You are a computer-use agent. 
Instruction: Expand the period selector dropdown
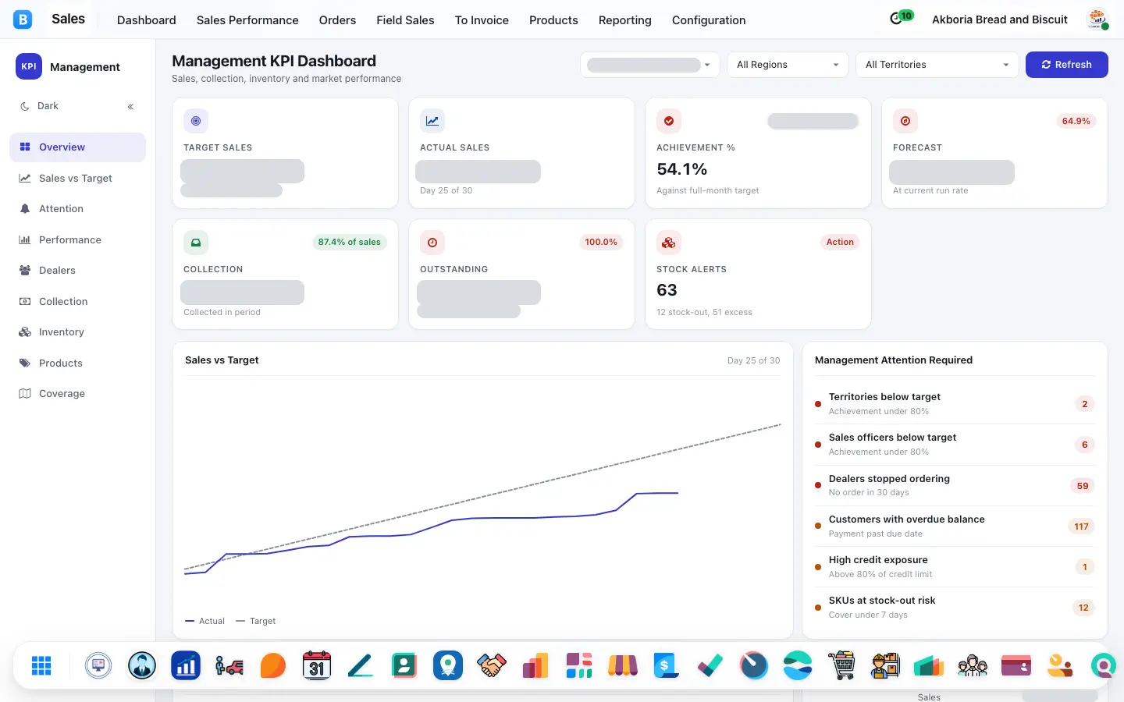point(650,65)
